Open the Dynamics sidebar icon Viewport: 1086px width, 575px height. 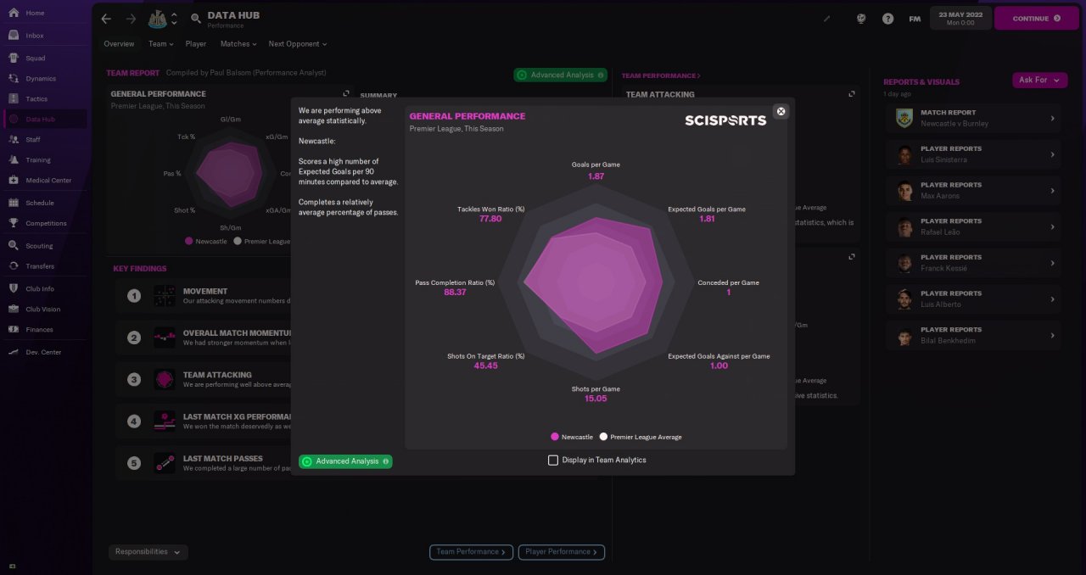coord(14,79)
